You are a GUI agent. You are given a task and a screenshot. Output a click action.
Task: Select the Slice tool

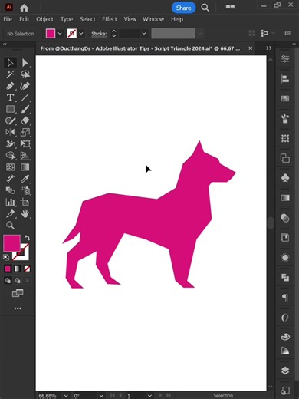[10, 213]
